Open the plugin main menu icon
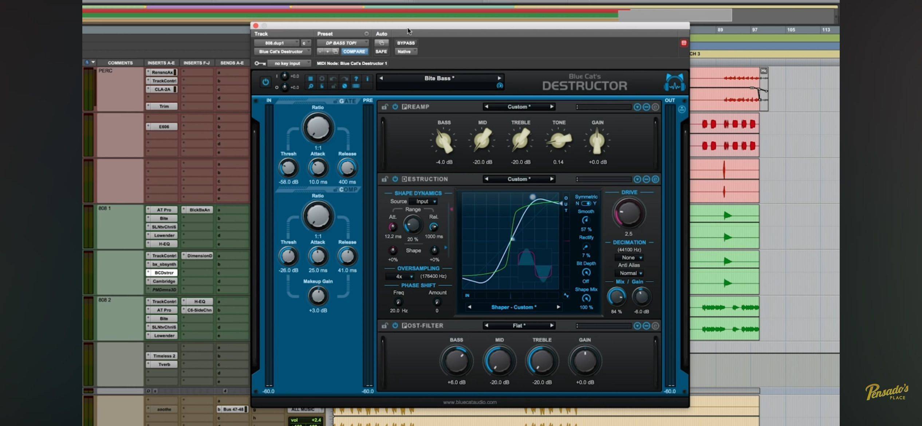The width and height of the screenshot is (922, 426). [311, 78]
